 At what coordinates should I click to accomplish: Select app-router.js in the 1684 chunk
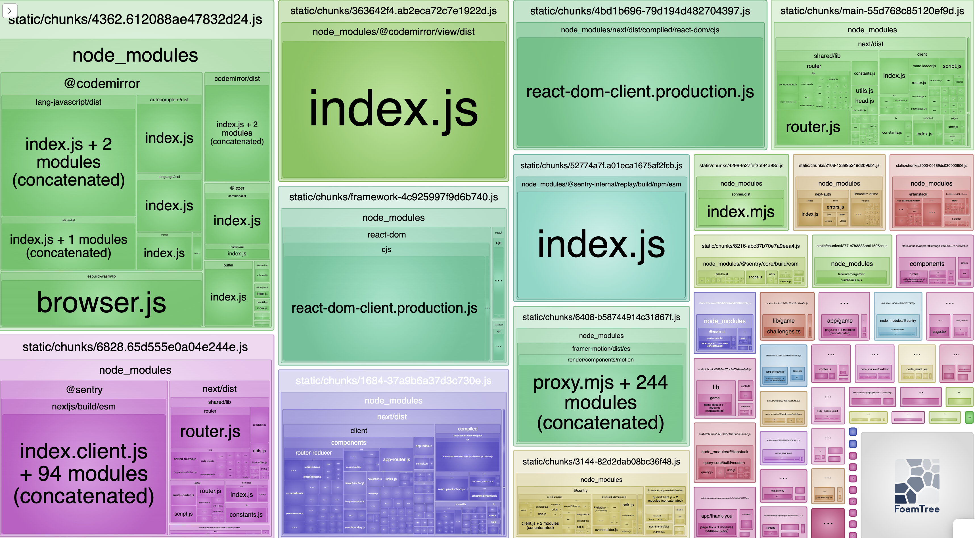396,459
